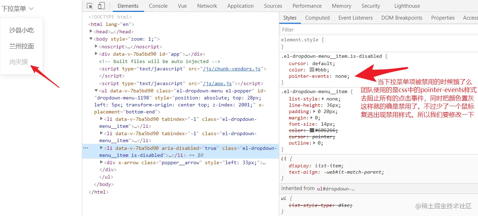
Task: Switch to the Elements tab
Action: (128, 6)
